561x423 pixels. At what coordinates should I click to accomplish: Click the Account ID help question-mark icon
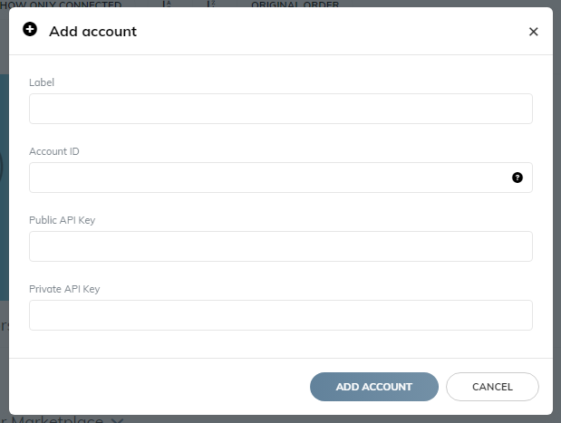point(517,178)
